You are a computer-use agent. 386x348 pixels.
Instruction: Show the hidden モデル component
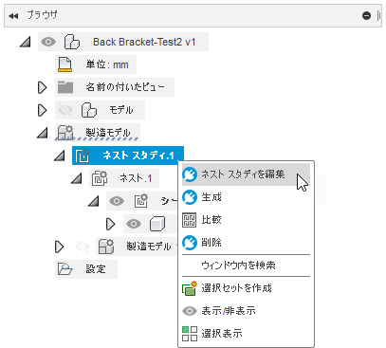(x=65, y=110)
